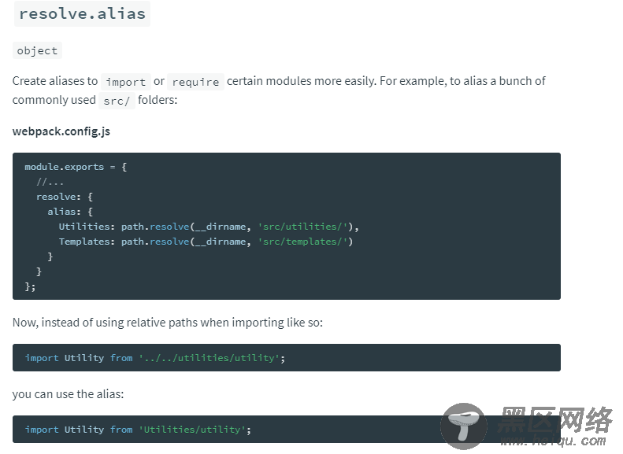Click the sentence 'you can use the alias:'
The image size is (623, 454).
(x=68, y=394)
